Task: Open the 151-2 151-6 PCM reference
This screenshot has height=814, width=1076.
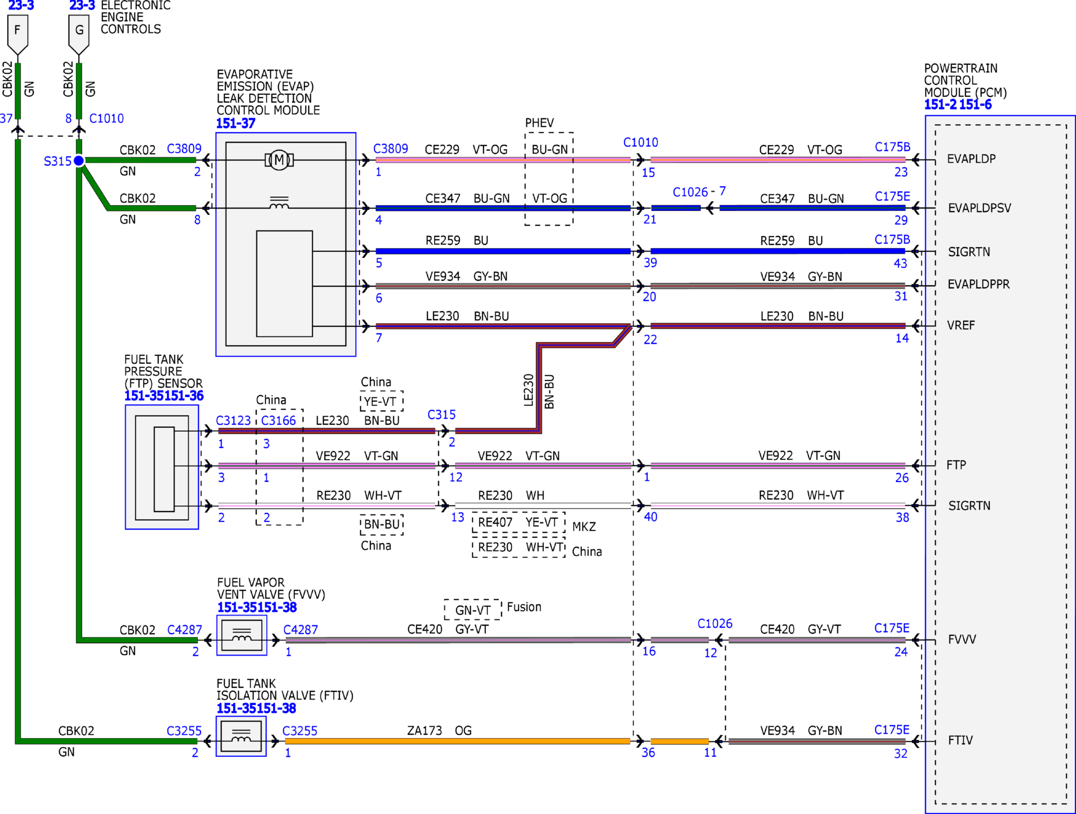Action: coord(958,105)
